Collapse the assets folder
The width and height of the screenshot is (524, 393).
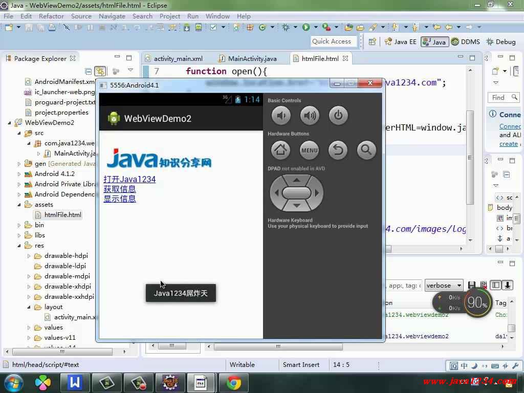19,205
